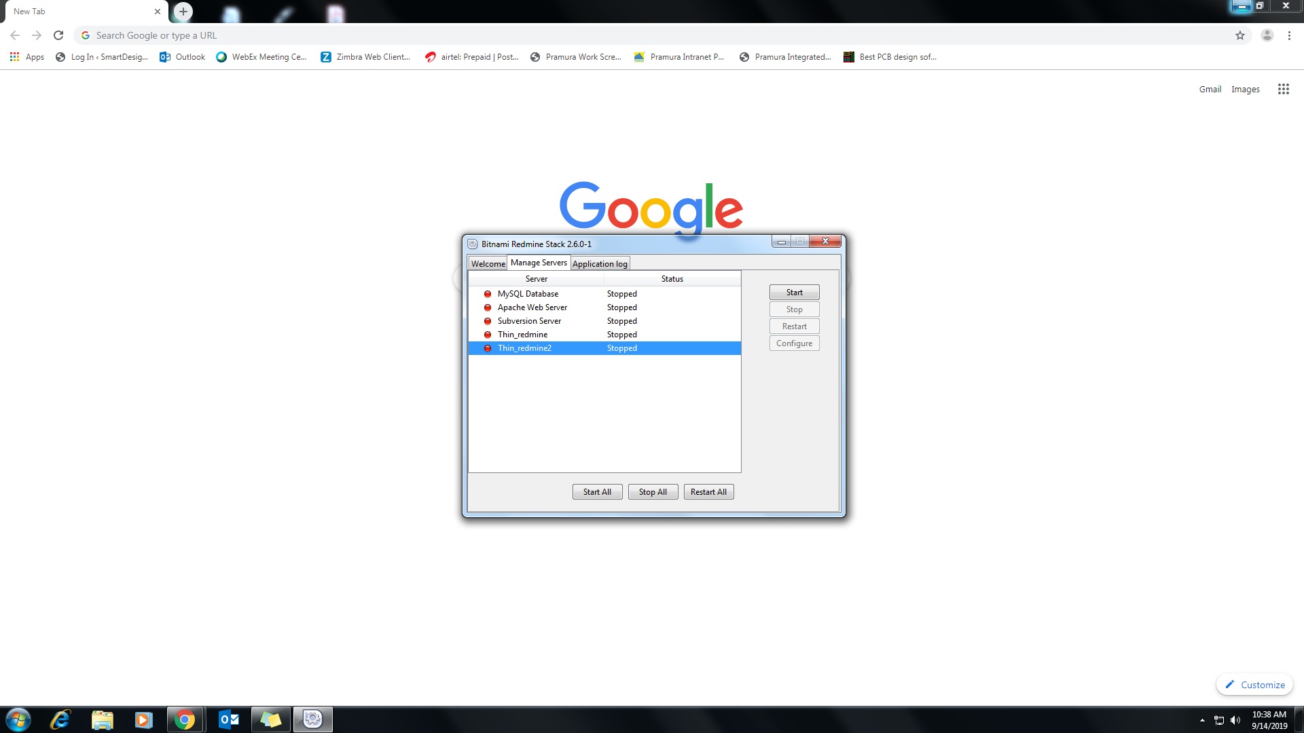Launch Internet Explorer from taskbar

tap(60, 719)
